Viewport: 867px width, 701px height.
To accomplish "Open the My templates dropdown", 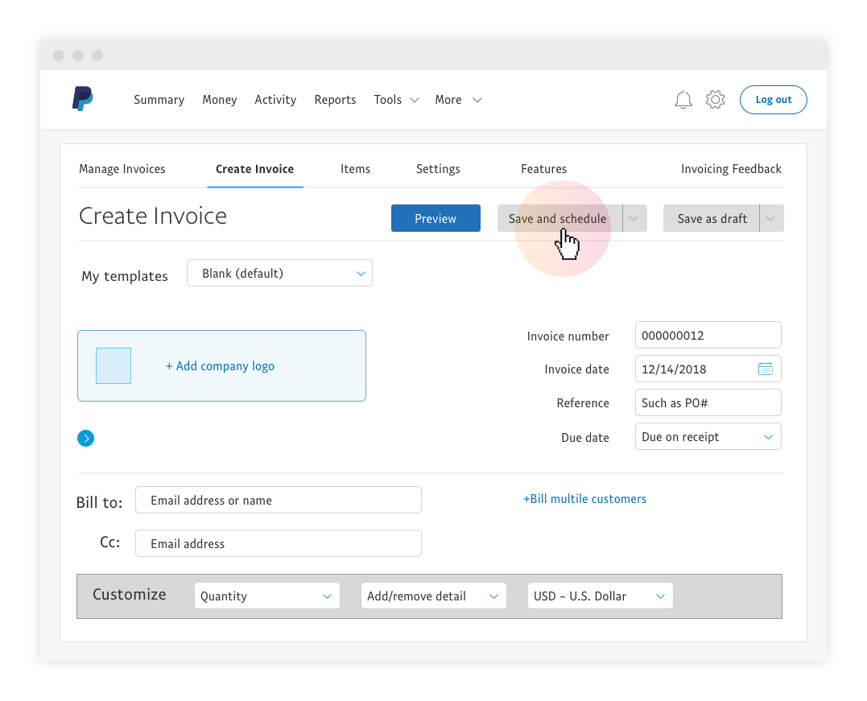I will click(279, 274).
